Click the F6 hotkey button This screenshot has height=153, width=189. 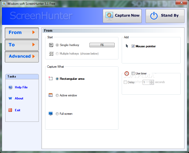coord(102,45)
